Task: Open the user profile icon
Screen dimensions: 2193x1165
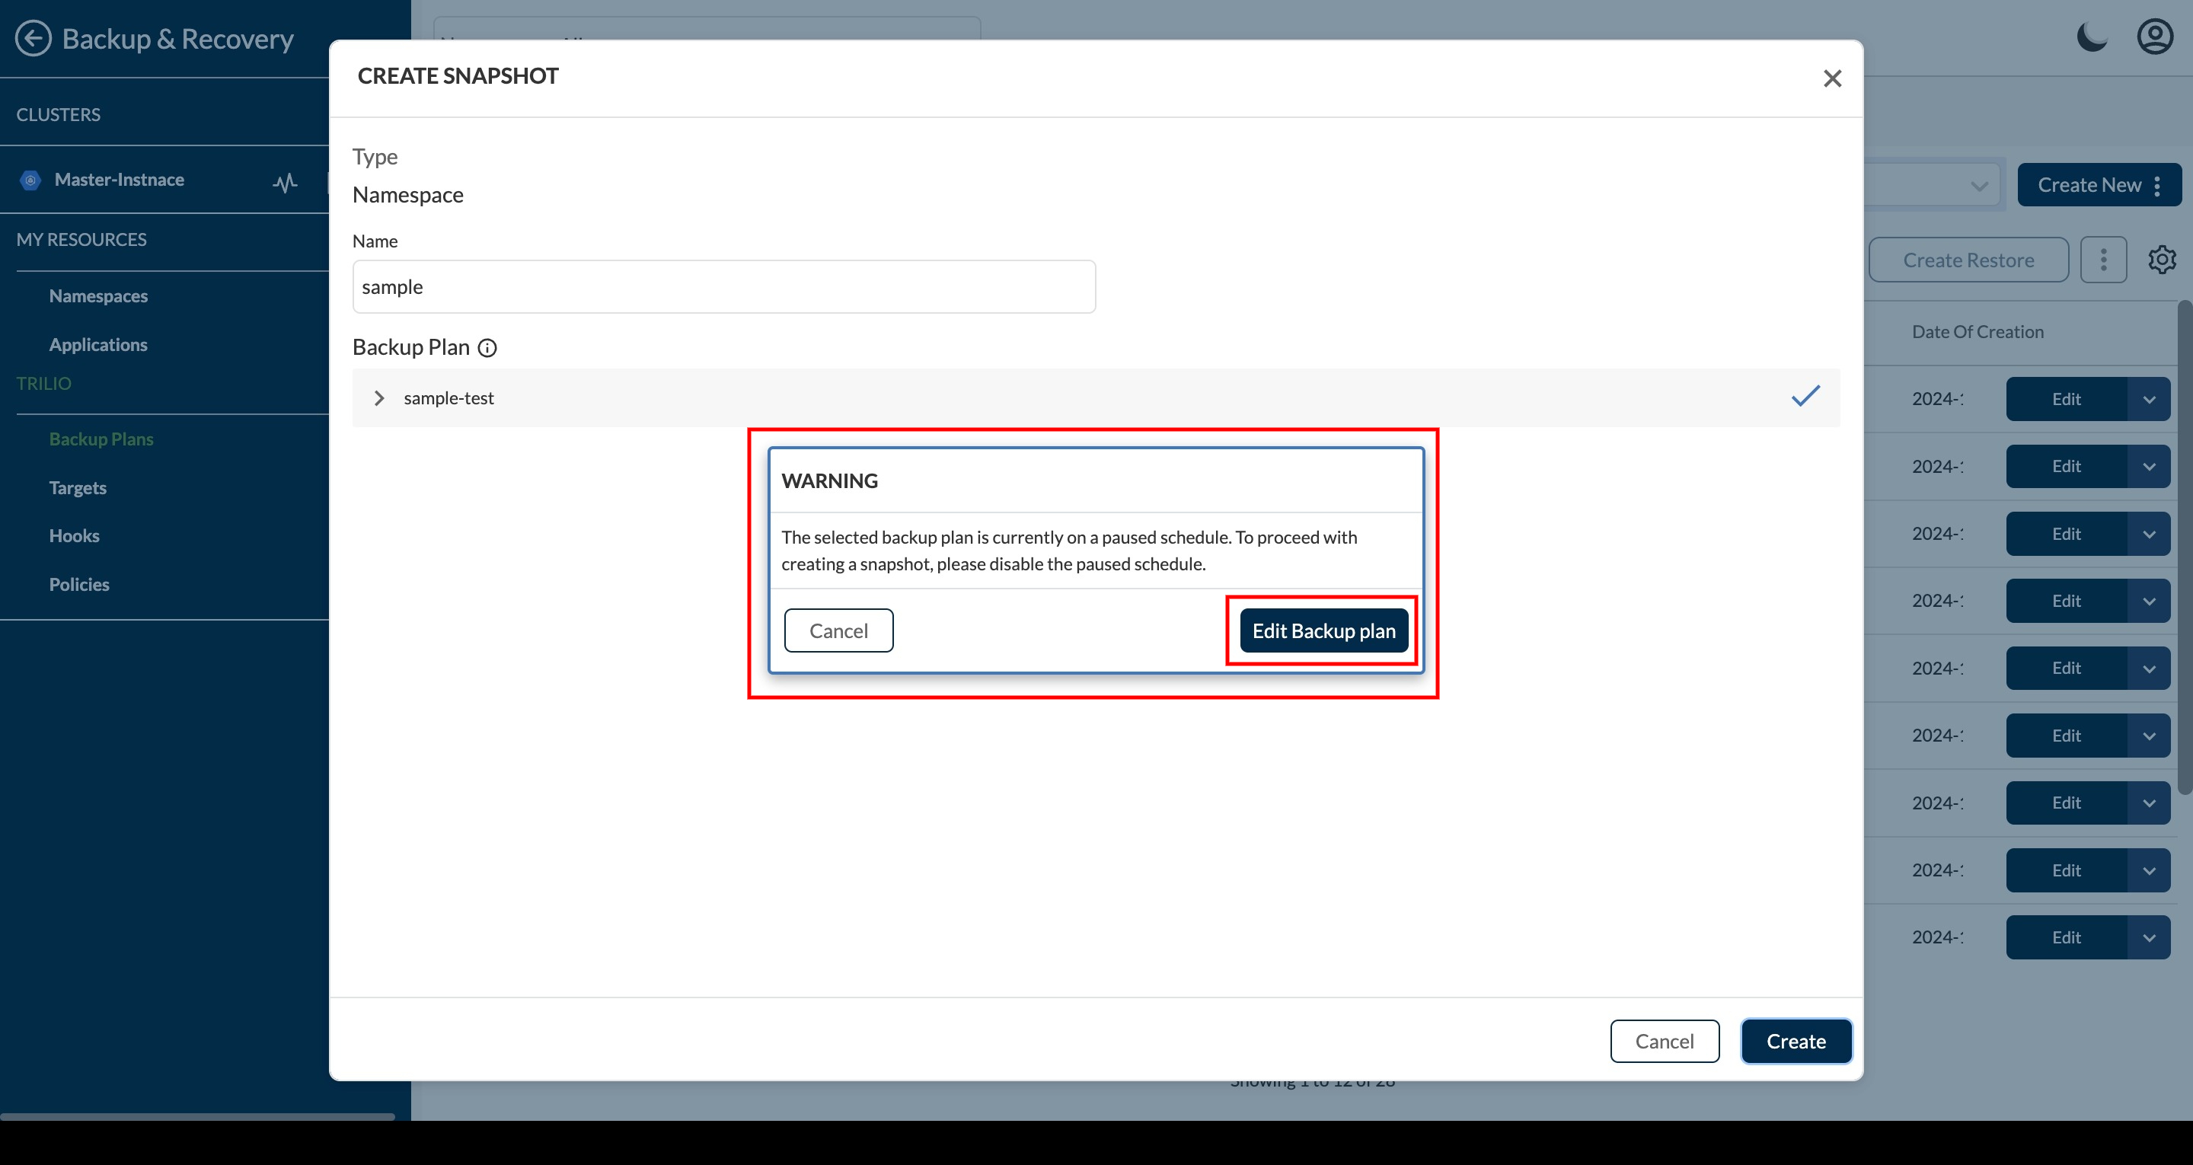Action: click(x=2155, y=37)
